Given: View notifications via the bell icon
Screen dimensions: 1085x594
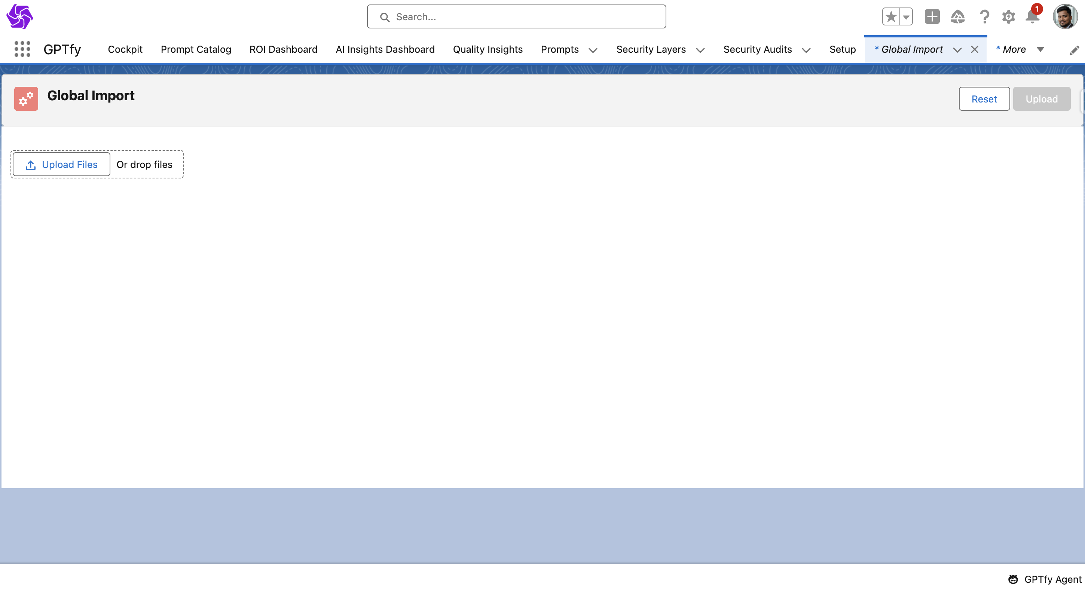Looking at the screenshot, I should point(1032,17).
